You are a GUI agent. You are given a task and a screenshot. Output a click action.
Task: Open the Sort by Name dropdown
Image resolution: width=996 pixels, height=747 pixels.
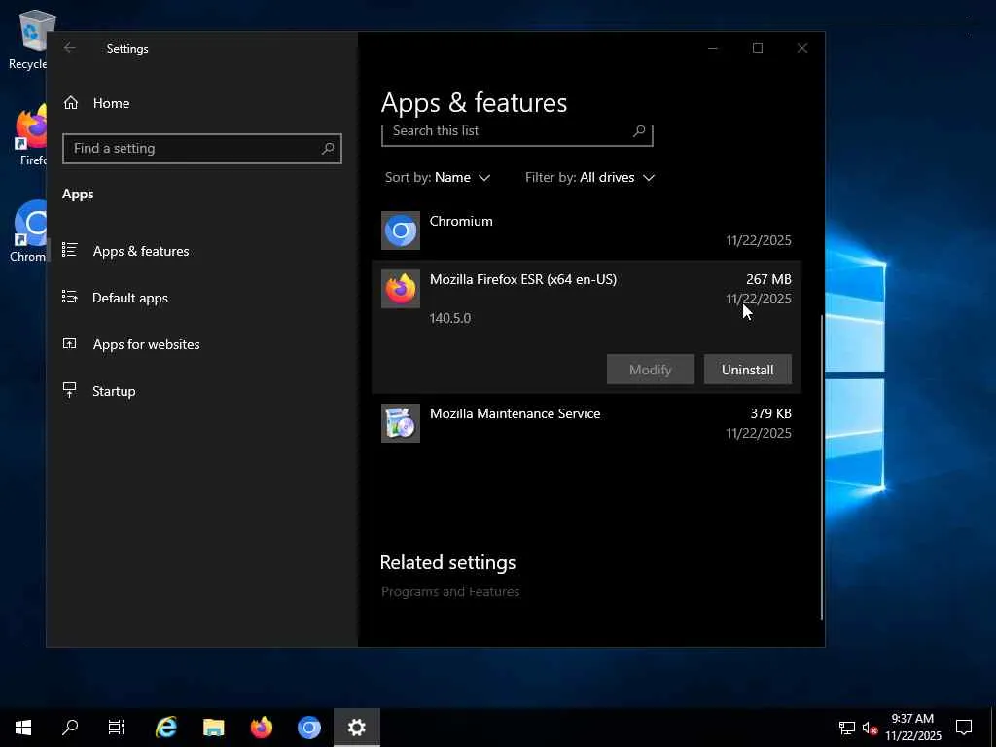pyautogui.click(x=438, y=177)
